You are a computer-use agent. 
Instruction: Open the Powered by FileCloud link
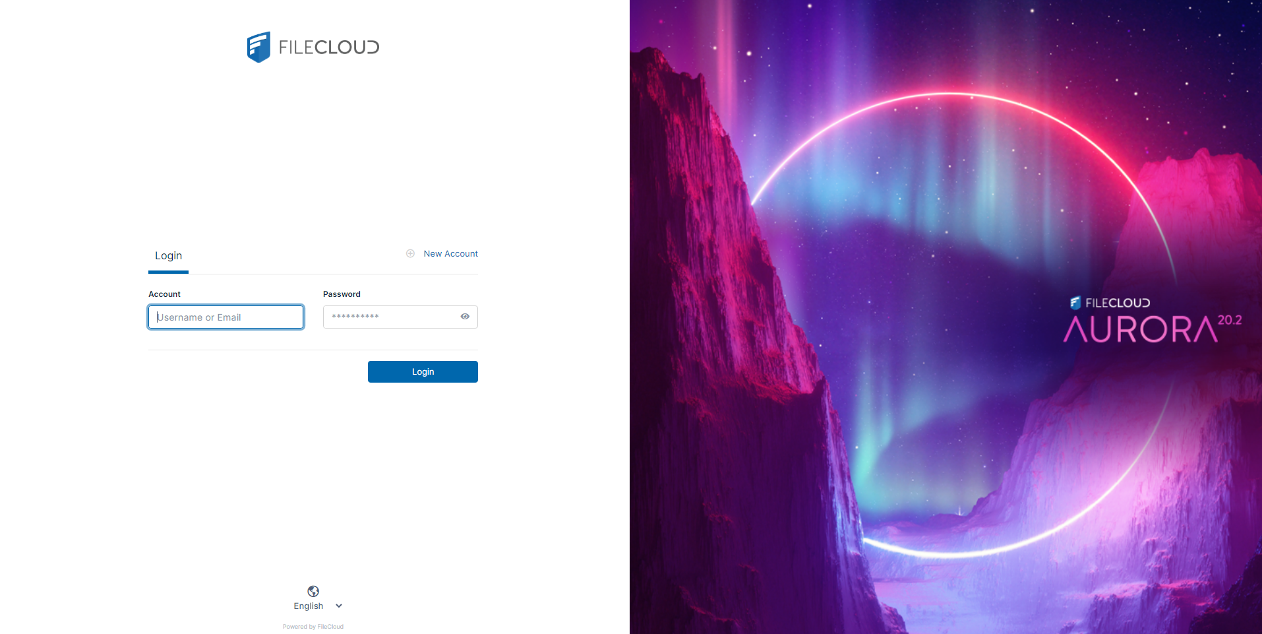coord(313,627)
